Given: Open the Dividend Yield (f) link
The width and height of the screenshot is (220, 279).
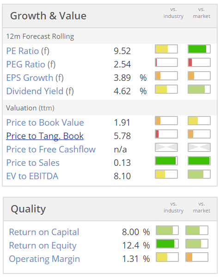Looking at the screenshot, I should 40,91.
